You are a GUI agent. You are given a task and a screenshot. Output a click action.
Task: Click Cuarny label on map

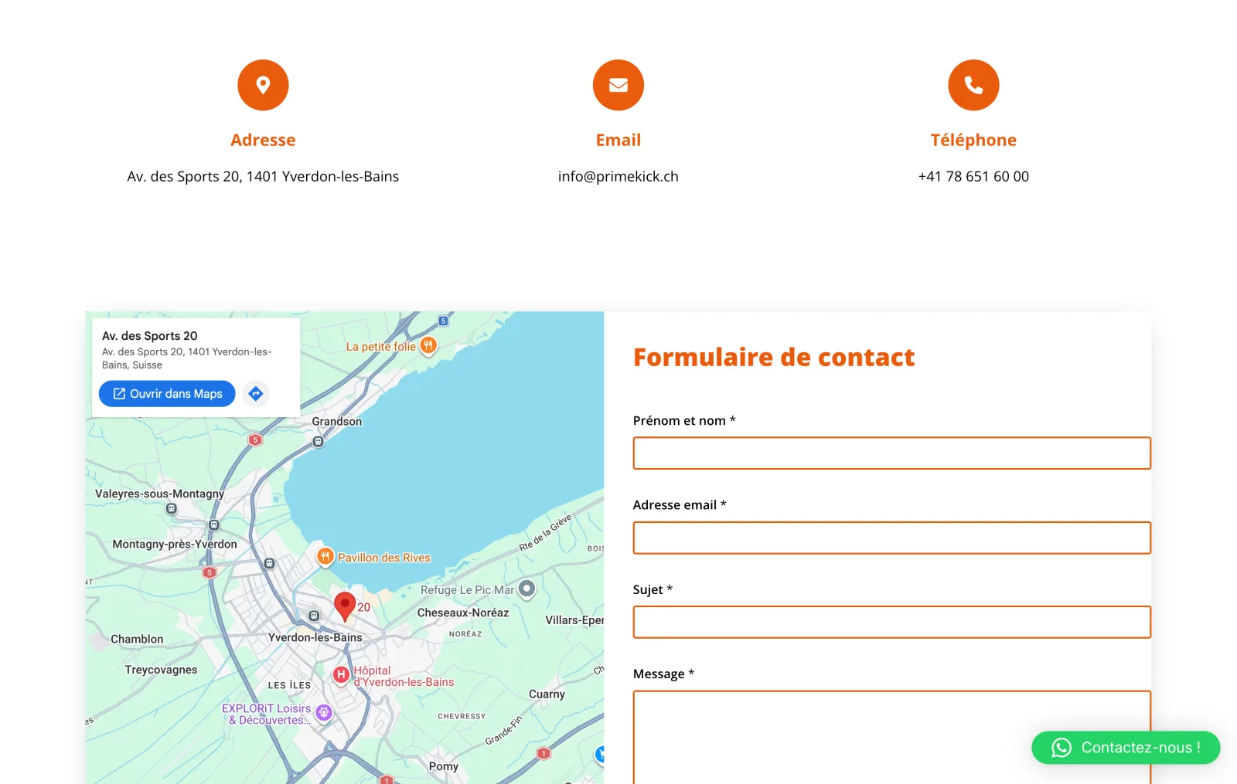(547, 694)
